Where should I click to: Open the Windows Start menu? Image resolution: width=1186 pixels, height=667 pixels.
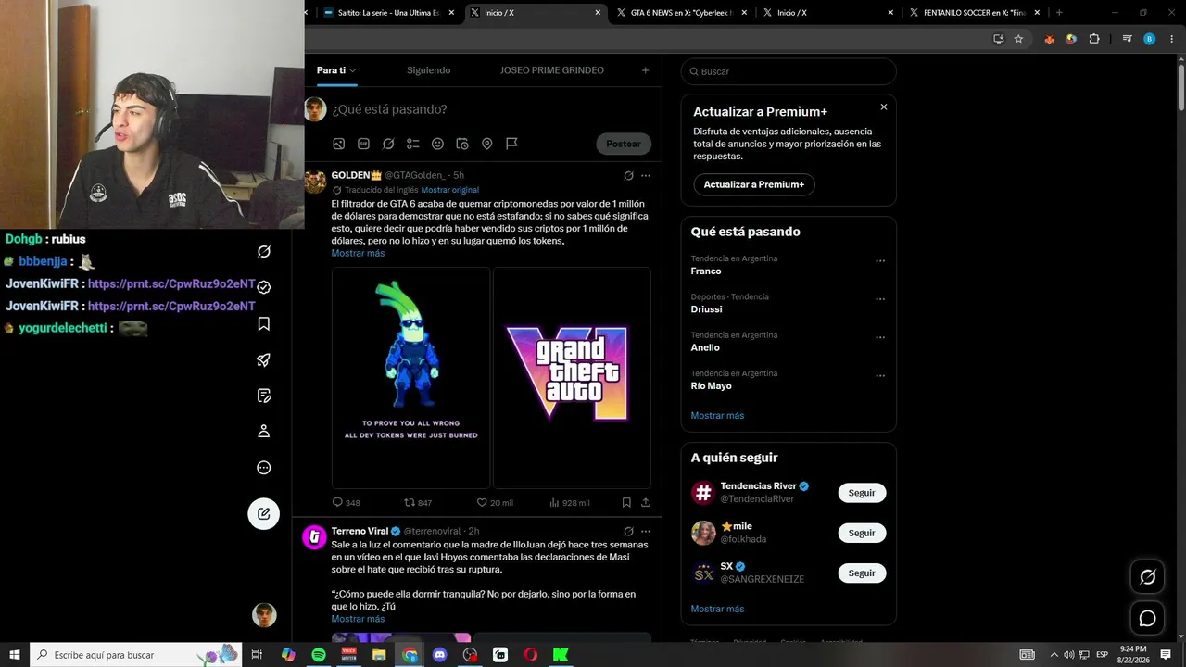click(14, 655)
